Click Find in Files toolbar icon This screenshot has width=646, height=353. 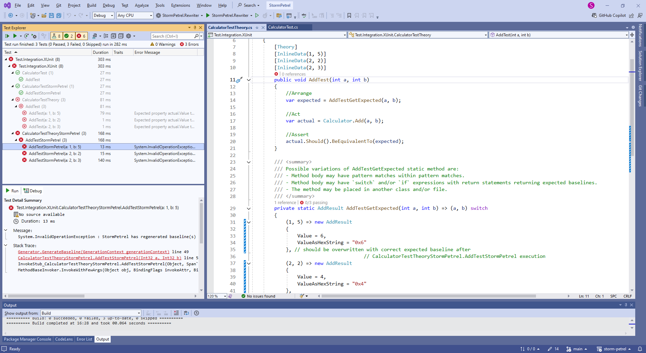coord(279,15)
